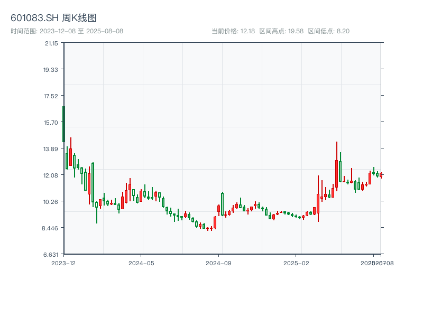Click the x-axis label 2023-12

tap(63, 263)
